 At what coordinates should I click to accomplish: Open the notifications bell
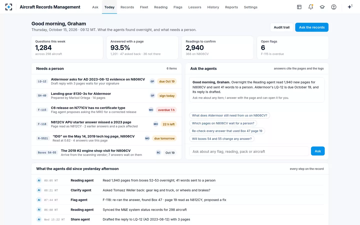pyautogui.click(x=311, y=7)
